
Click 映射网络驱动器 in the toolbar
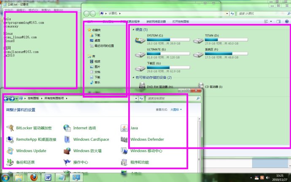pos(156,21)
